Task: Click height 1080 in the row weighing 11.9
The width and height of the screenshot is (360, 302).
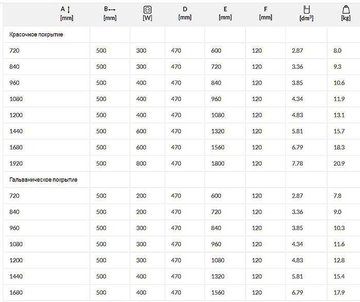Action: coord(16,99)
